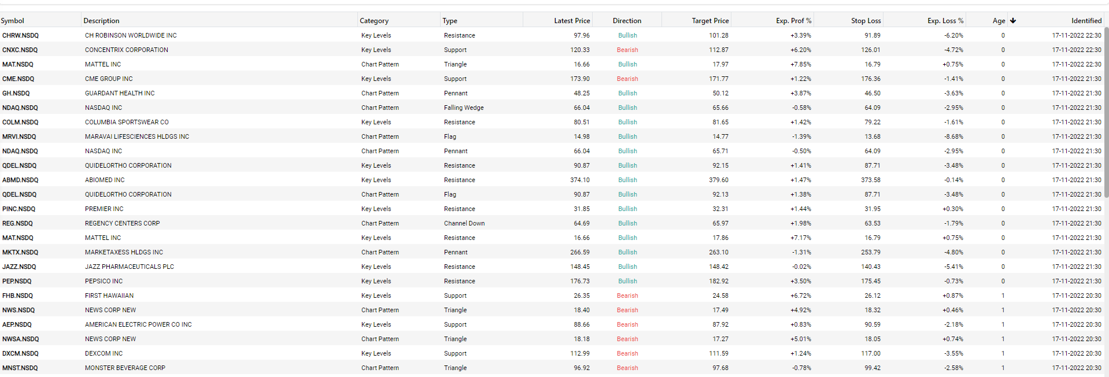Sort by Exp. Loss % column header
This screenshot has width=1109, height=377.
pos(945,21)
